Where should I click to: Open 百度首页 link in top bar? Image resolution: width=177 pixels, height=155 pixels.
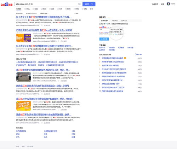(x=155, y=4)
